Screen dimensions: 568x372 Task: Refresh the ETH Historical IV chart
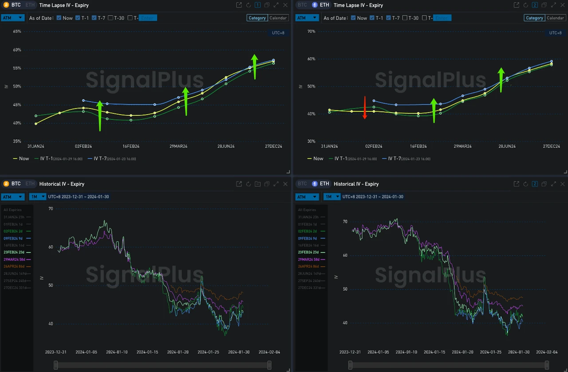[525, 184]
